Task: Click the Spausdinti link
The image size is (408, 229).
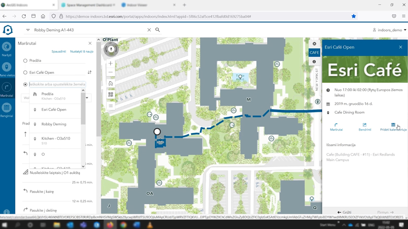Action: click(59, 51)
